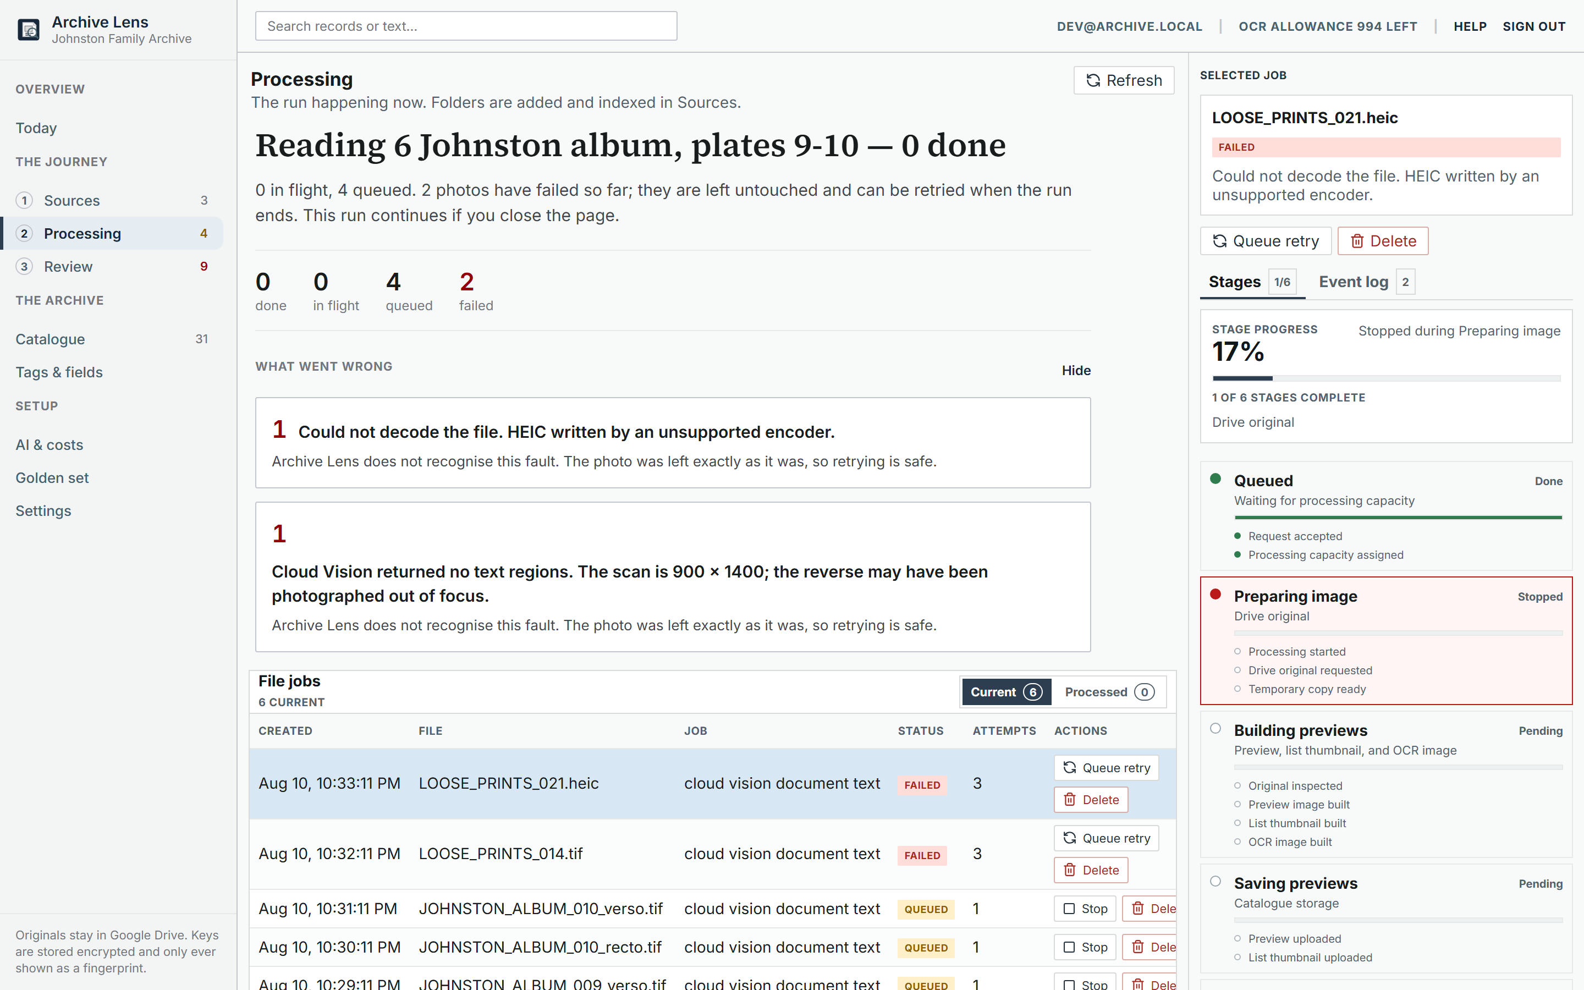Click retry icon for LOOSE_PRINTS_021.heic row
This screenshot has height=990, width=1584.
pyautogui.click(x=1070, y=767)
